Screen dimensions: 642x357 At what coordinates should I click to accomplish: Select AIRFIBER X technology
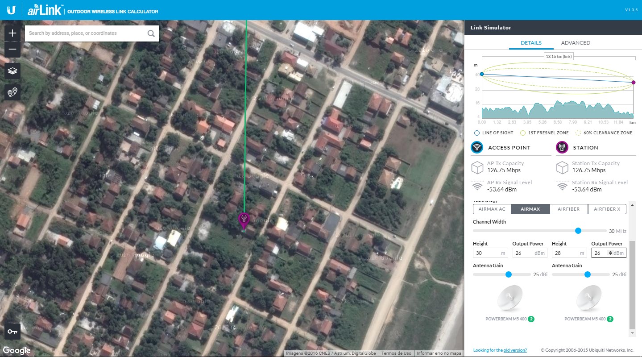click(x=607, y=209)
